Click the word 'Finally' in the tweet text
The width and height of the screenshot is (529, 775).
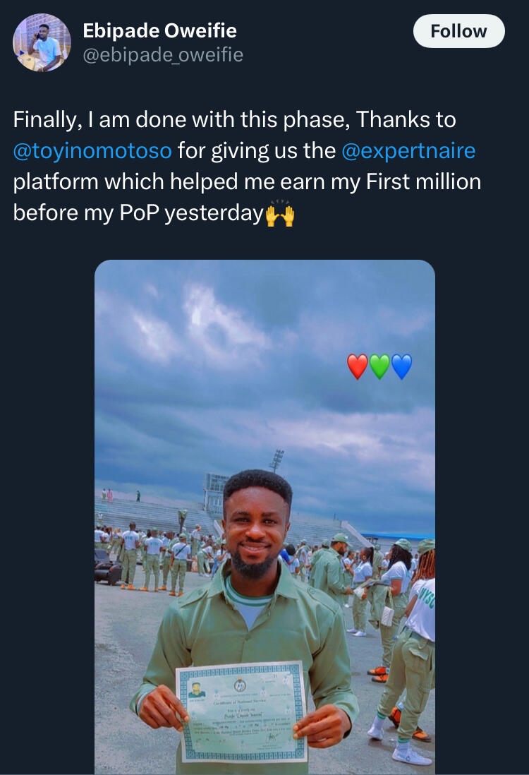[x=44, y=120]
